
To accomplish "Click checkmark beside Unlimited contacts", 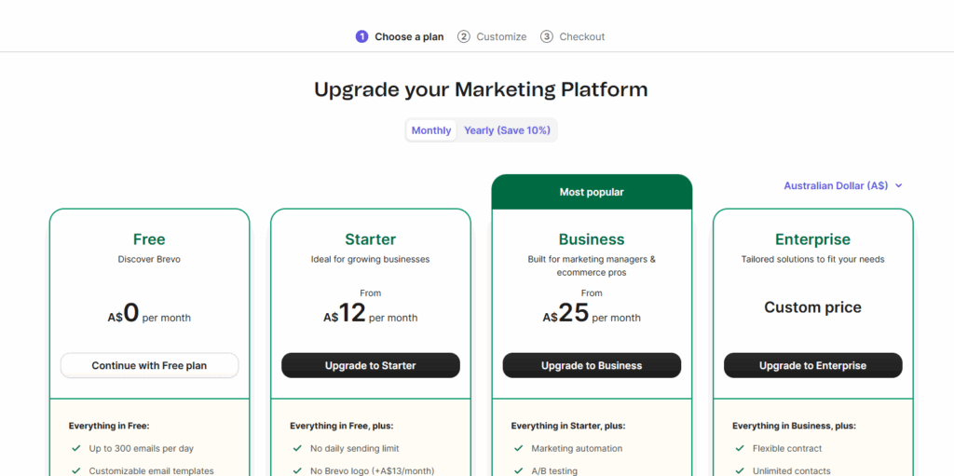I will [740, 471].
